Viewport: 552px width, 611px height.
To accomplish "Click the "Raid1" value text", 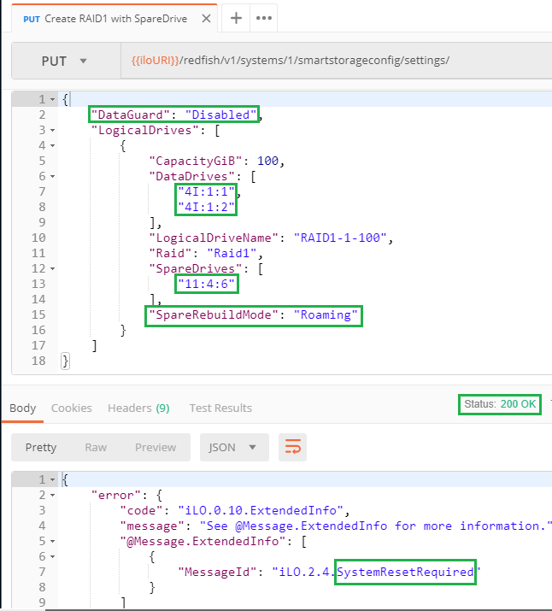I will 232,253.
